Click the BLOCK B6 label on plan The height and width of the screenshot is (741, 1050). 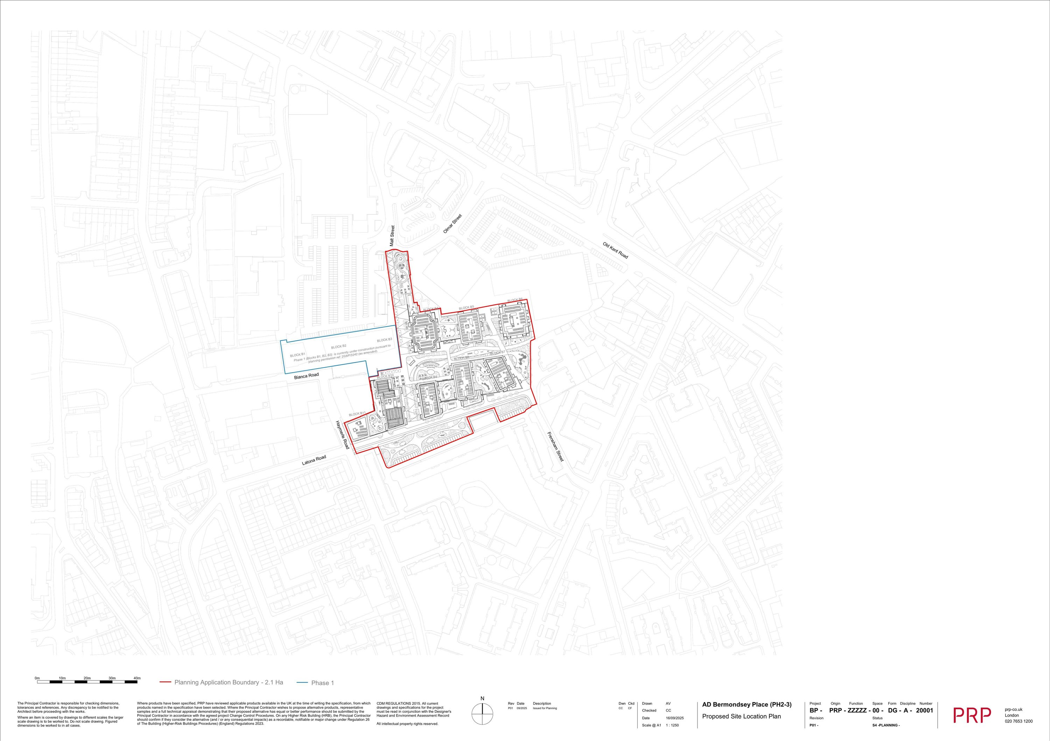[515, 300]
